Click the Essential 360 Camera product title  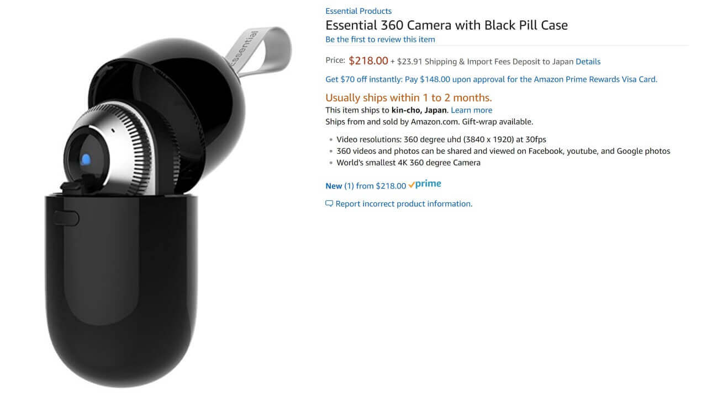coord(446,25)
